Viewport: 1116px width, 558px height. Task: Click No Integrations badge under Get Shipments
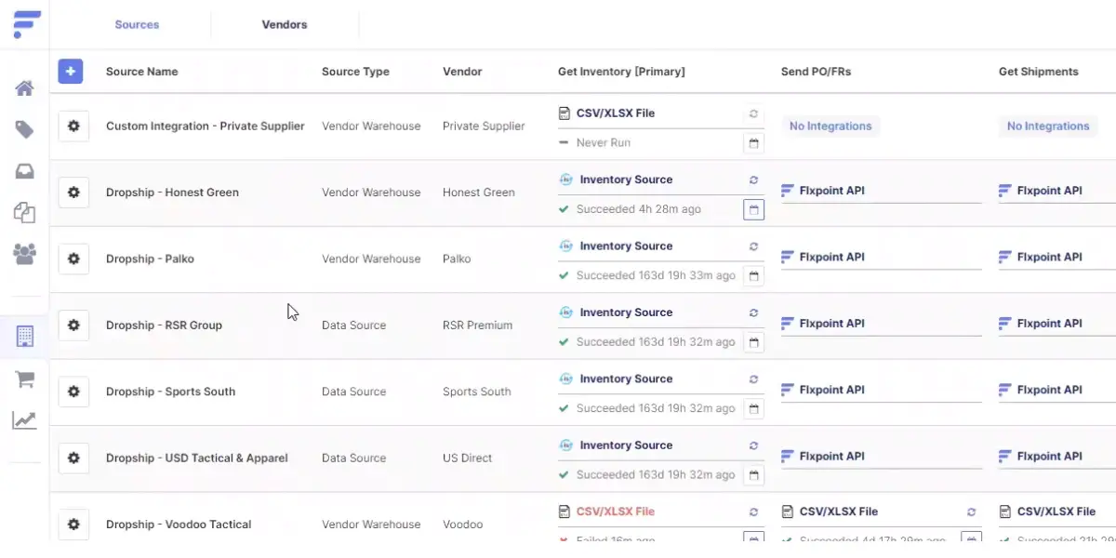click(x=1048, y=126)
